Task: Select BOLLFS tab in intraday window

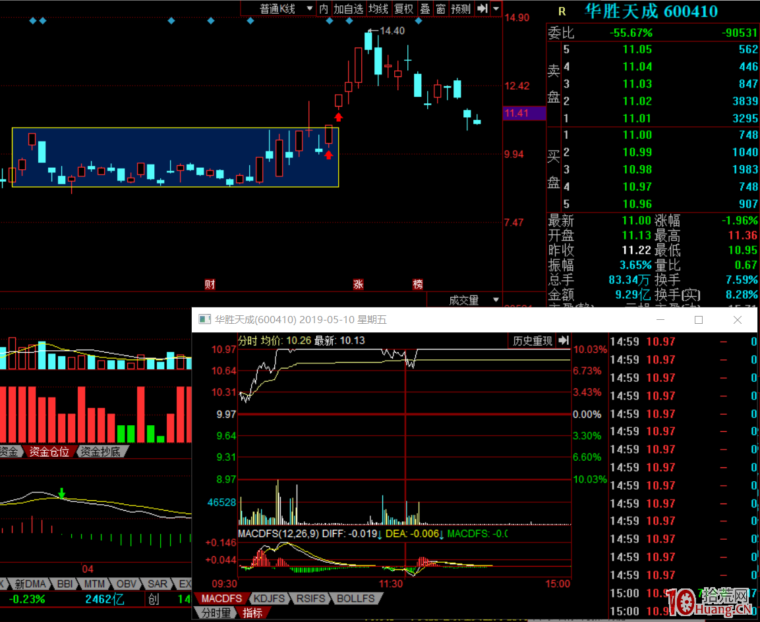Action: point(356,599)
